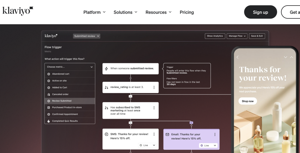Select Confirmed Appointment metric

70,114
